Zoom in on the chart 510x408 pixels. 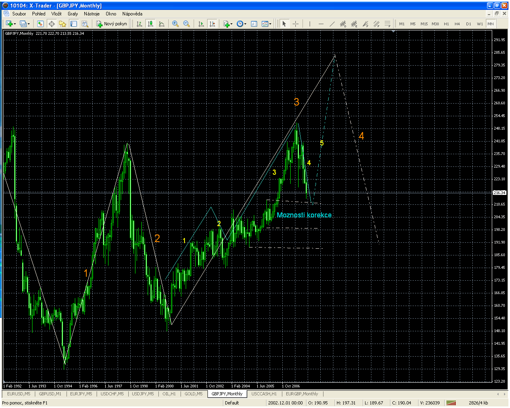click(175, 24)
